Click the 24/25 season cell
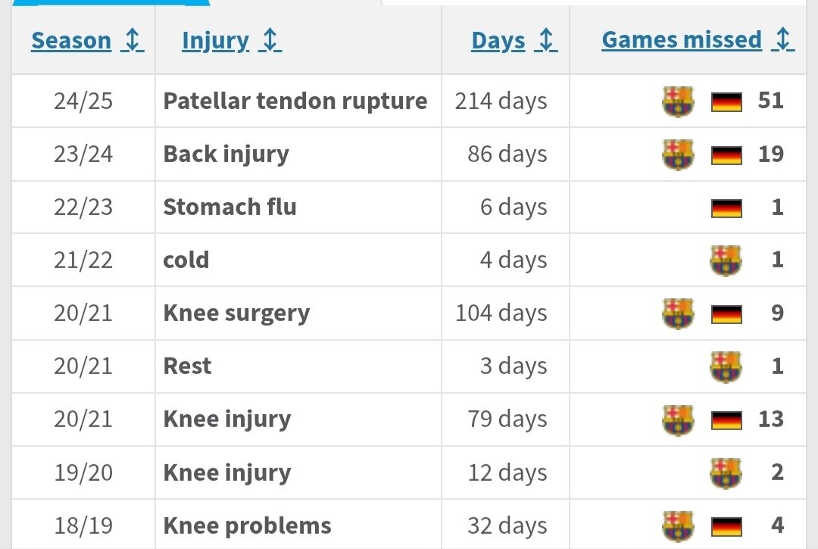 point(83,101)
